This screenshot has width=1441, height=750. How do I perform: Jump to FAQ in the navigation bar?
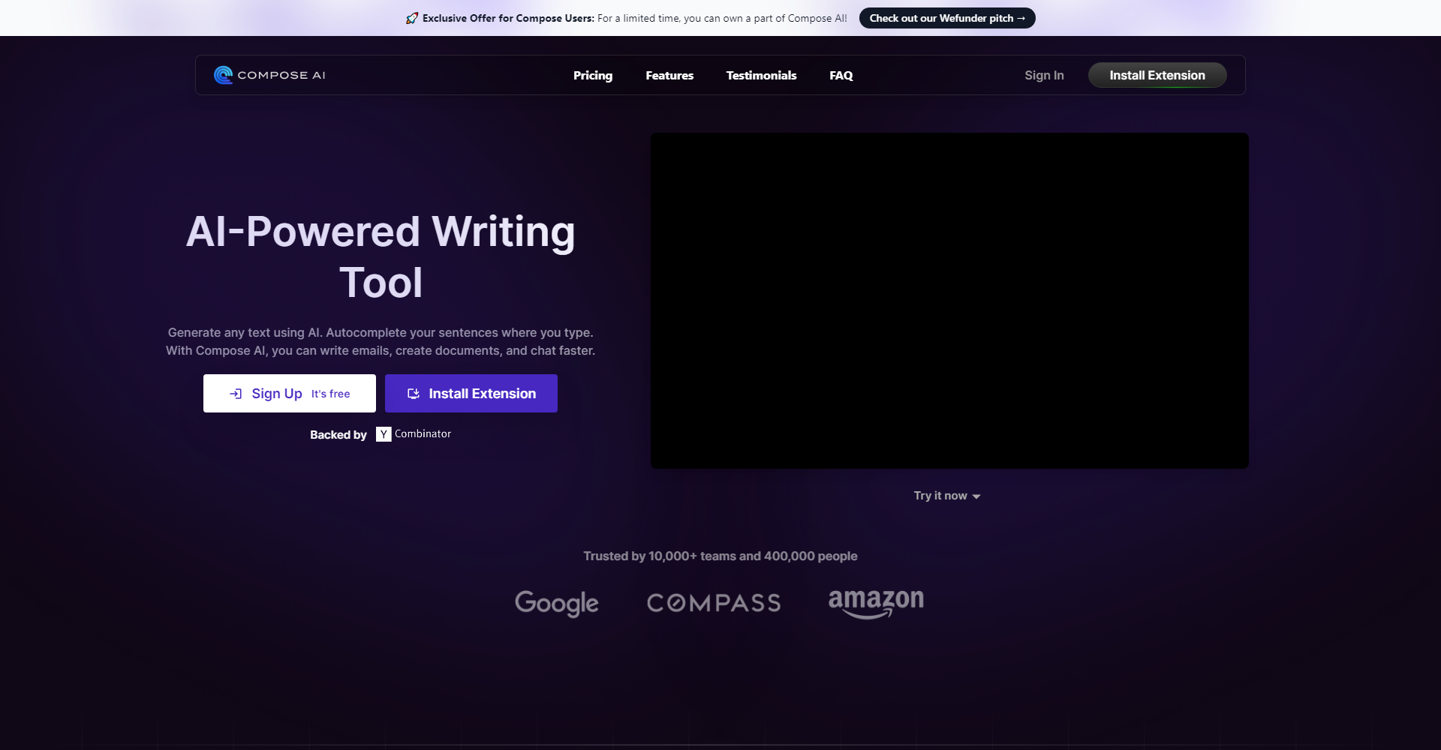(x=841, y=75)
